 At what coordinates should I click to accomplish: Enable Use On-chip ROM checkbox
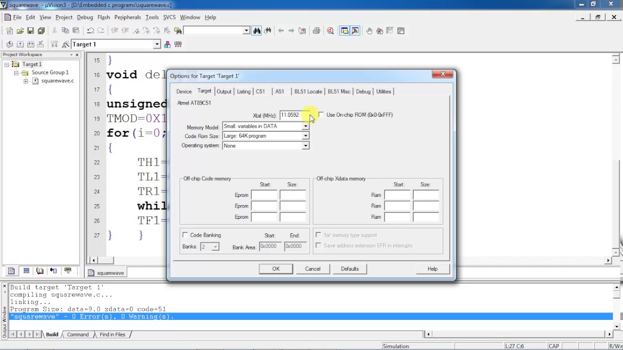[x=321, y=115]
